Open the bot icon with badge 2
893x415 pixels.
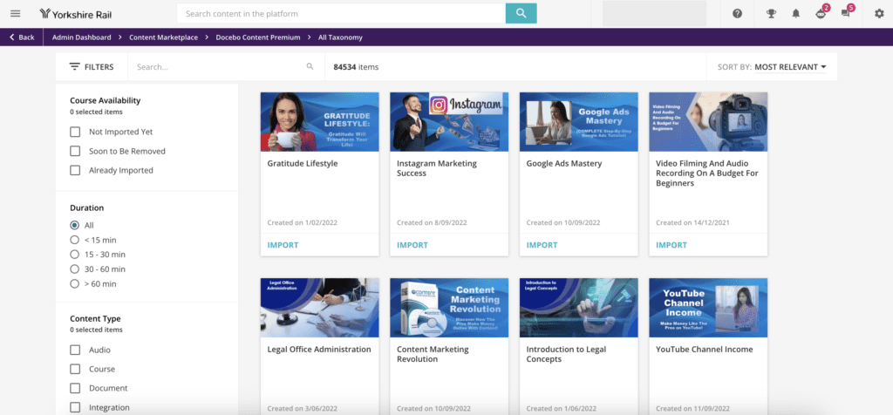(x=821, y=13)
